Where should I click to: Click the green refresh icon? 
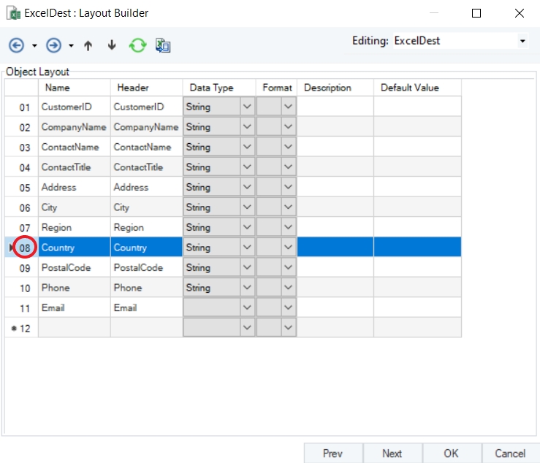[137, 45]
